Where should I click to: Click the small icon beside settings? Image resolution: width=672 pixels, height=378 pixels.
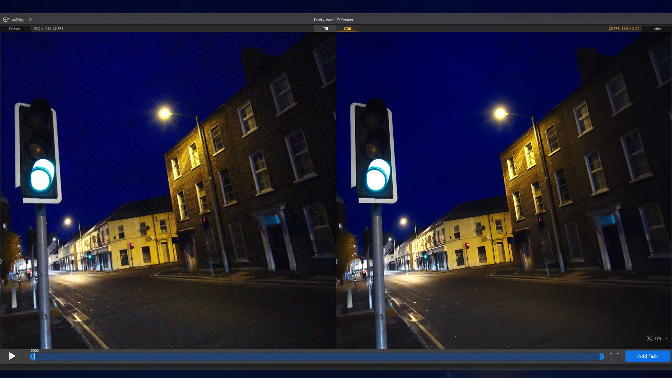tap(30, 20)
